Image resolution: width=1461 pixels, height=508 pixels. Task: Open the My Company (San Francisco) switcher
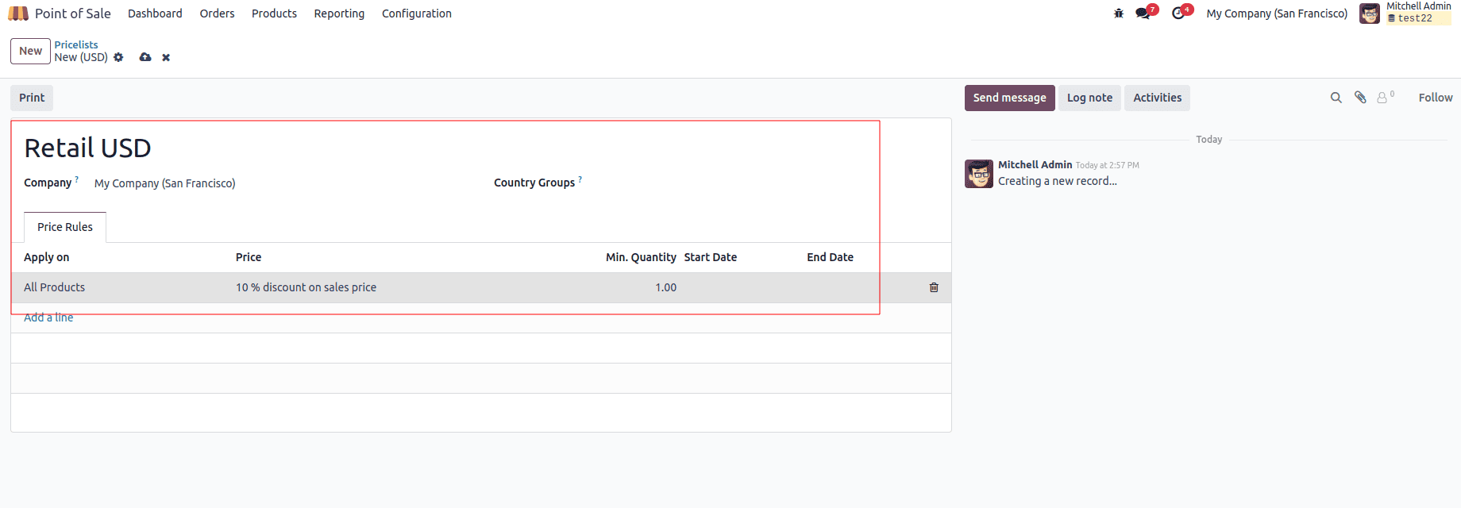pyautogui.click(x=1277, y=13)
